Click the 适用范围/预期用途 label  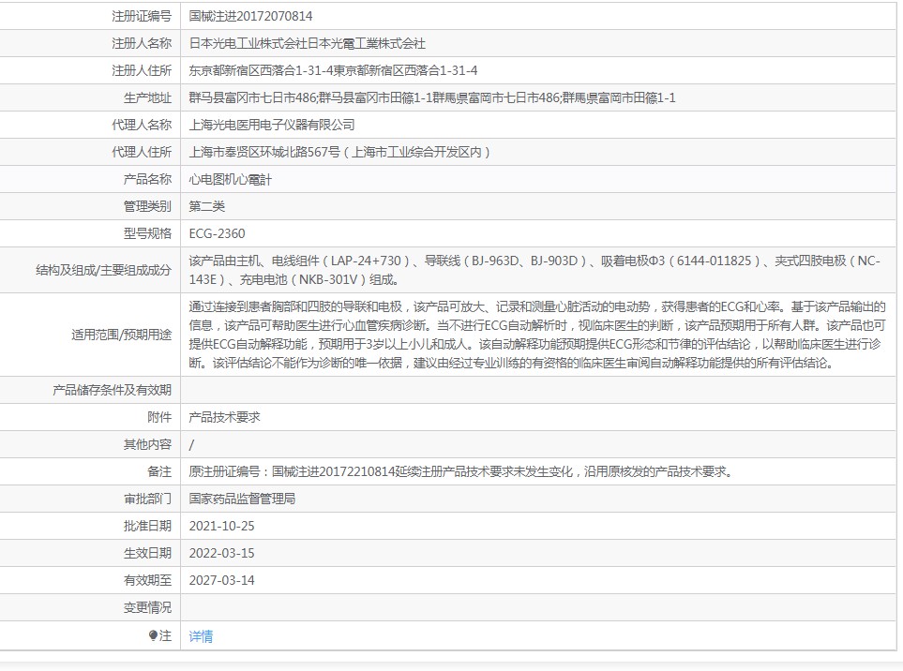[122, 335]
